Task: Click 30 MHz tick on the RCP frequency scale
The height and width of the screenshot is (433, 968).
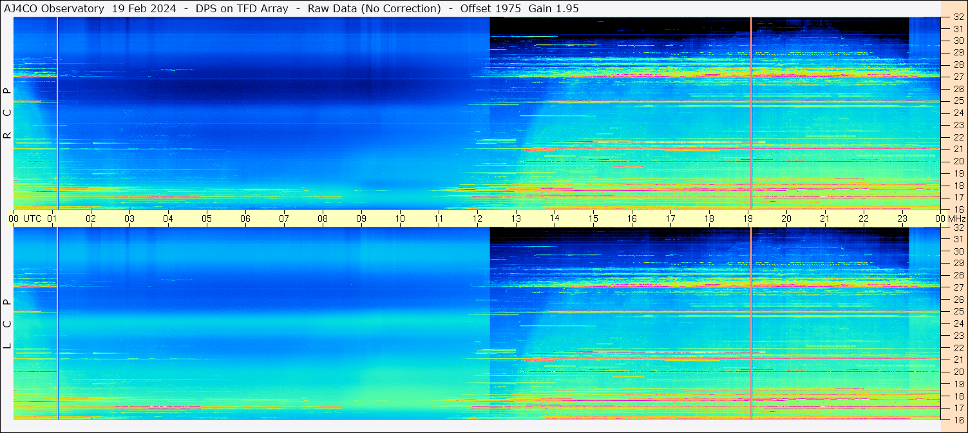Action: (x=958, y=40)
